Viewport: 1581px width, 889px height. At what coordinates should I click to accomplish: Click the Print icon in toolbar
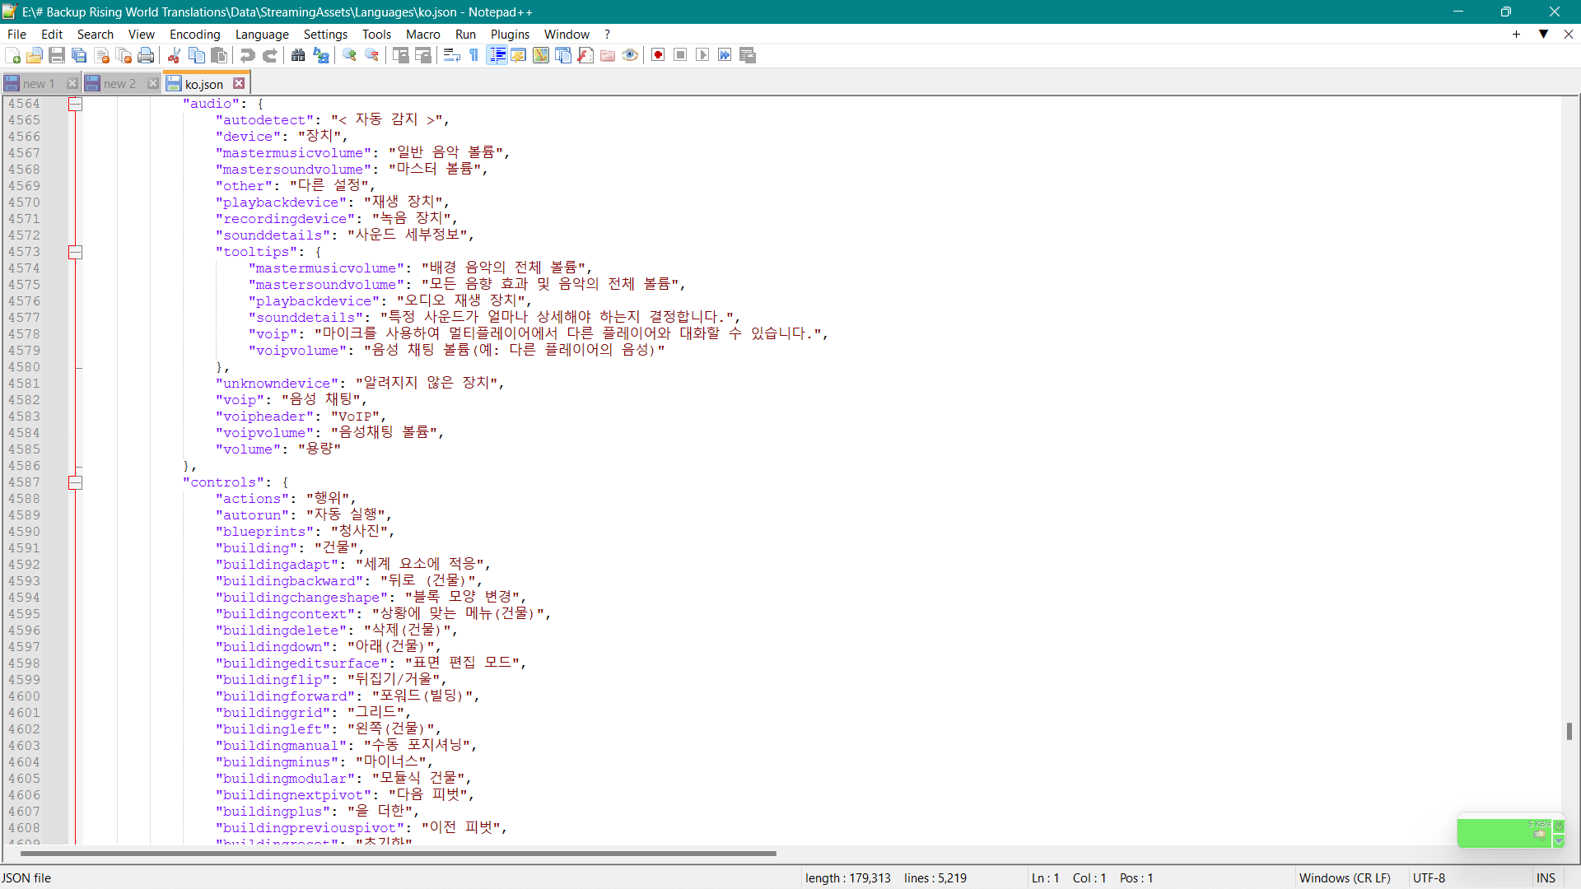click(x=146, y=55)
